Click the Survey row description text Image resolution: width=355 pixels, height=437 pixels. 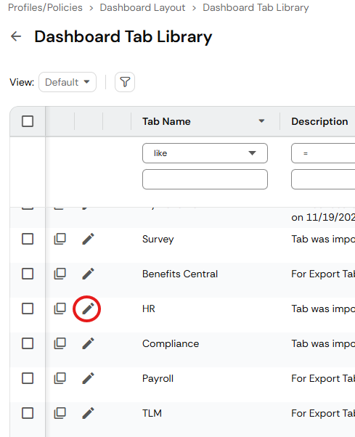pos(323,239)
